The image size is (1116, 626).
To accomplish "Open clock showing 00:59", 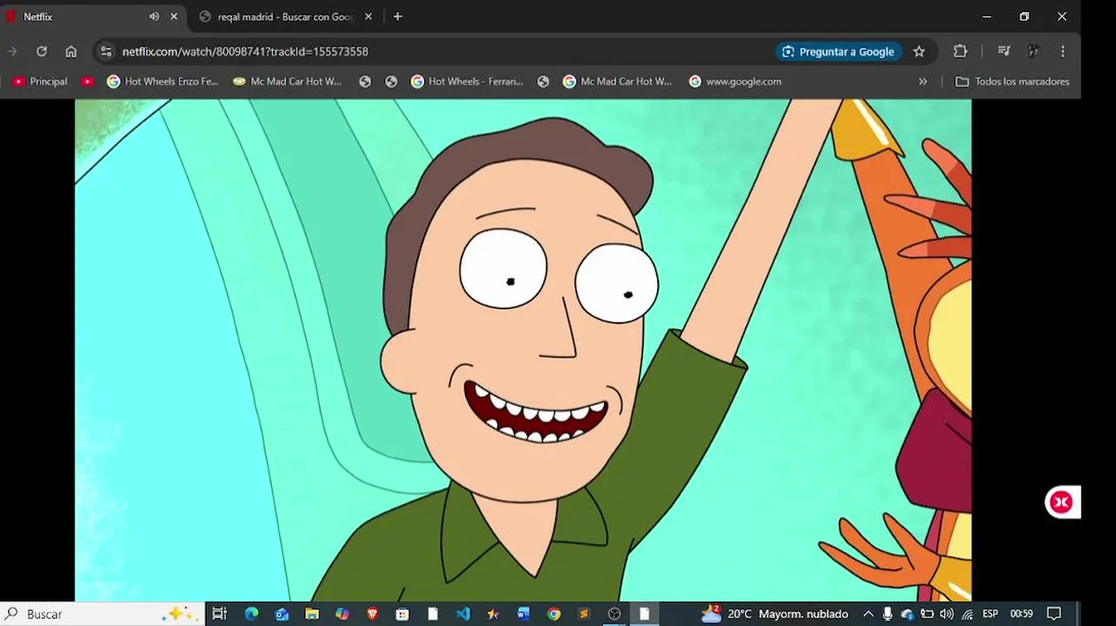I will (x=1021, y=614).
